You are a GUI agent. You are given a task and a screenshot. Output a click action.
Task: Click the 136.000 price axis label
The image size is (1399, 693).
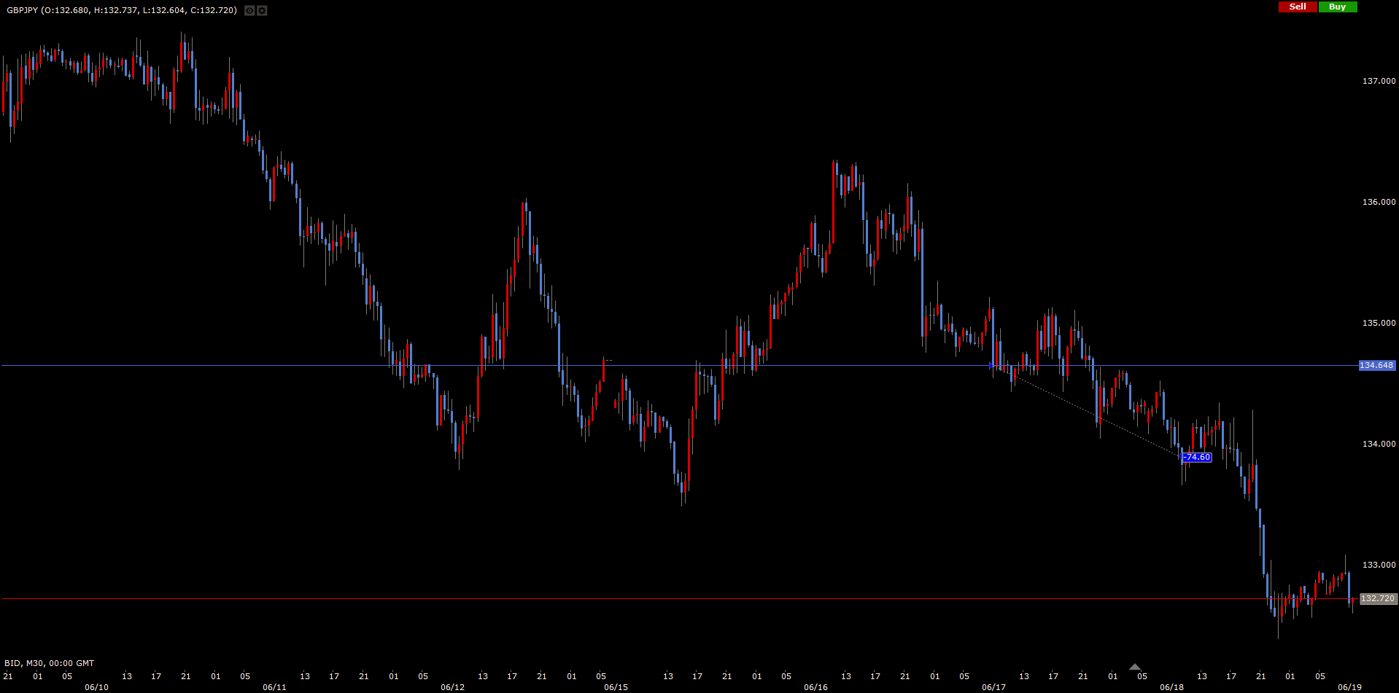(1379, 202)
